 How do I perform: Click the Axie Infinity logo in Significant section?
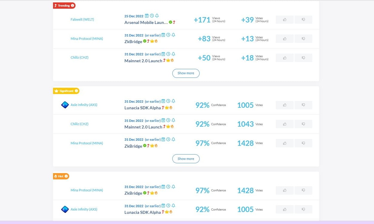coord(65,105)
